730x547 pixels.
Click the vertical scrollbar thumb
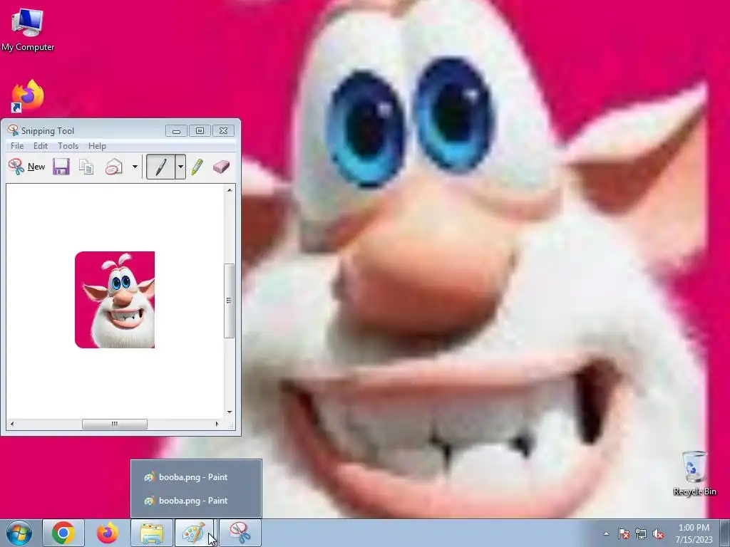pos(229,301)
